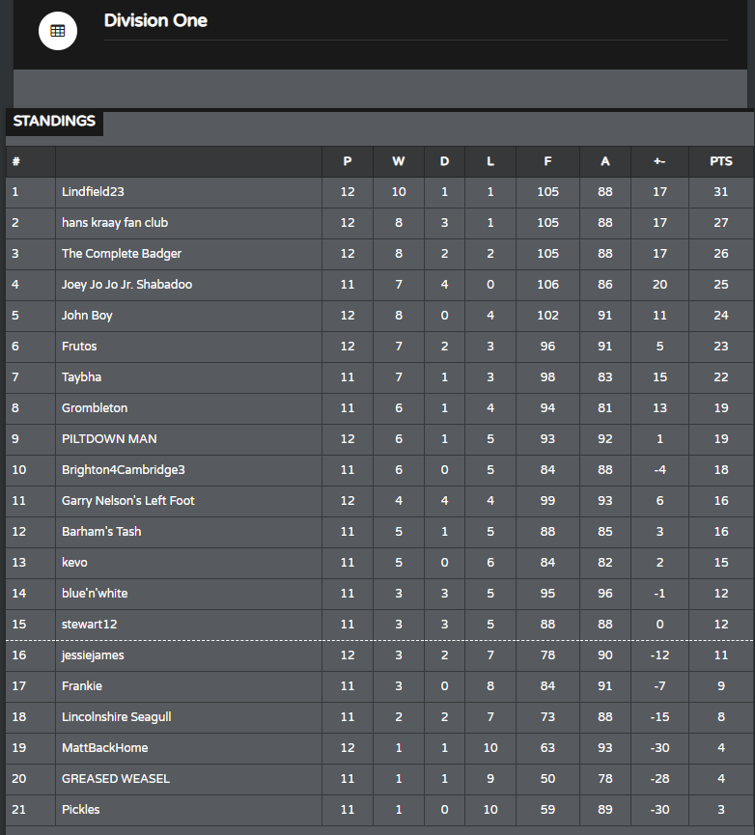Sort by the PTS column header
The height and width of the screenshot is (835, 755).
tap(721, 161)
